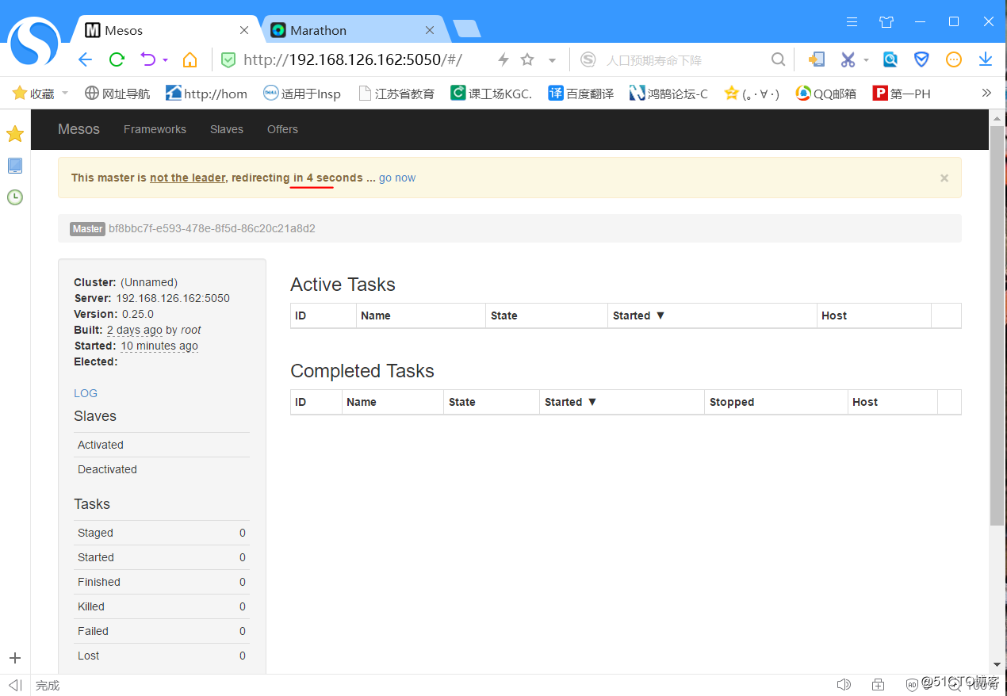Open the QQ邮箱 bookmark
Screen dimensions: 1007x696
(x=826, y=94)
